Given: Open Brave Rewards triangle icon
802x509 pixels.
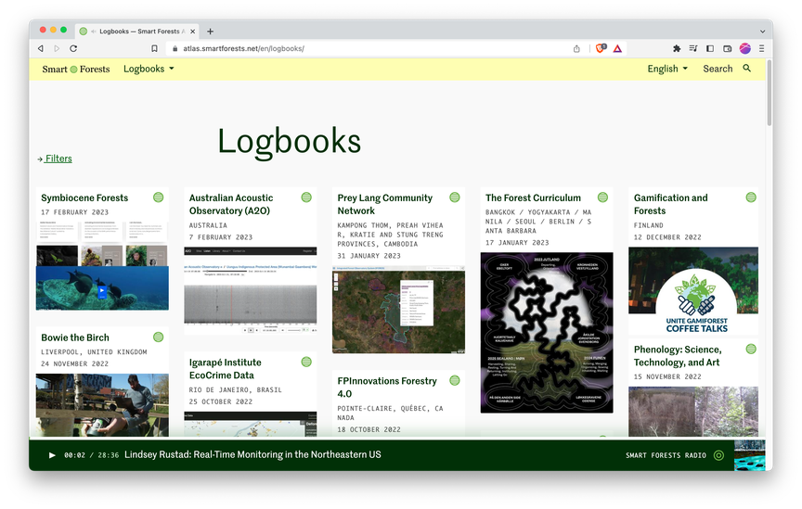Looking at the screenshot, I should (617, 48).
